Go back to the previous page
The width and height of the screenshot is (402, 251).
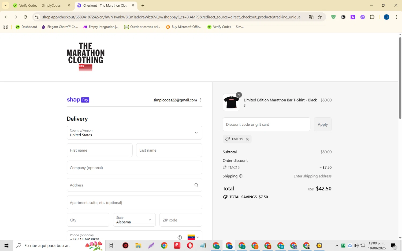tap(6, 17)
